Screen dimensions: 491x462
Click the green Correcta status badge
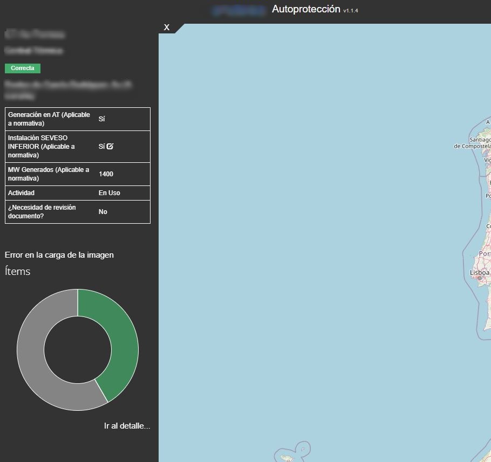click(23, 68)
